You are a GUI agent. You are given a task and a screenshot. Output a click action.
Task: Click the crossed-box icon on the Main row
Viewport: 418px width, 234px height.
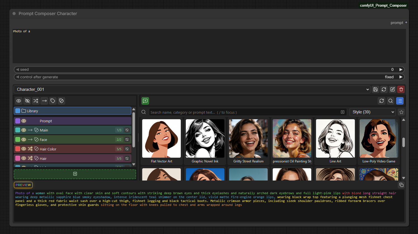[127, 130]
